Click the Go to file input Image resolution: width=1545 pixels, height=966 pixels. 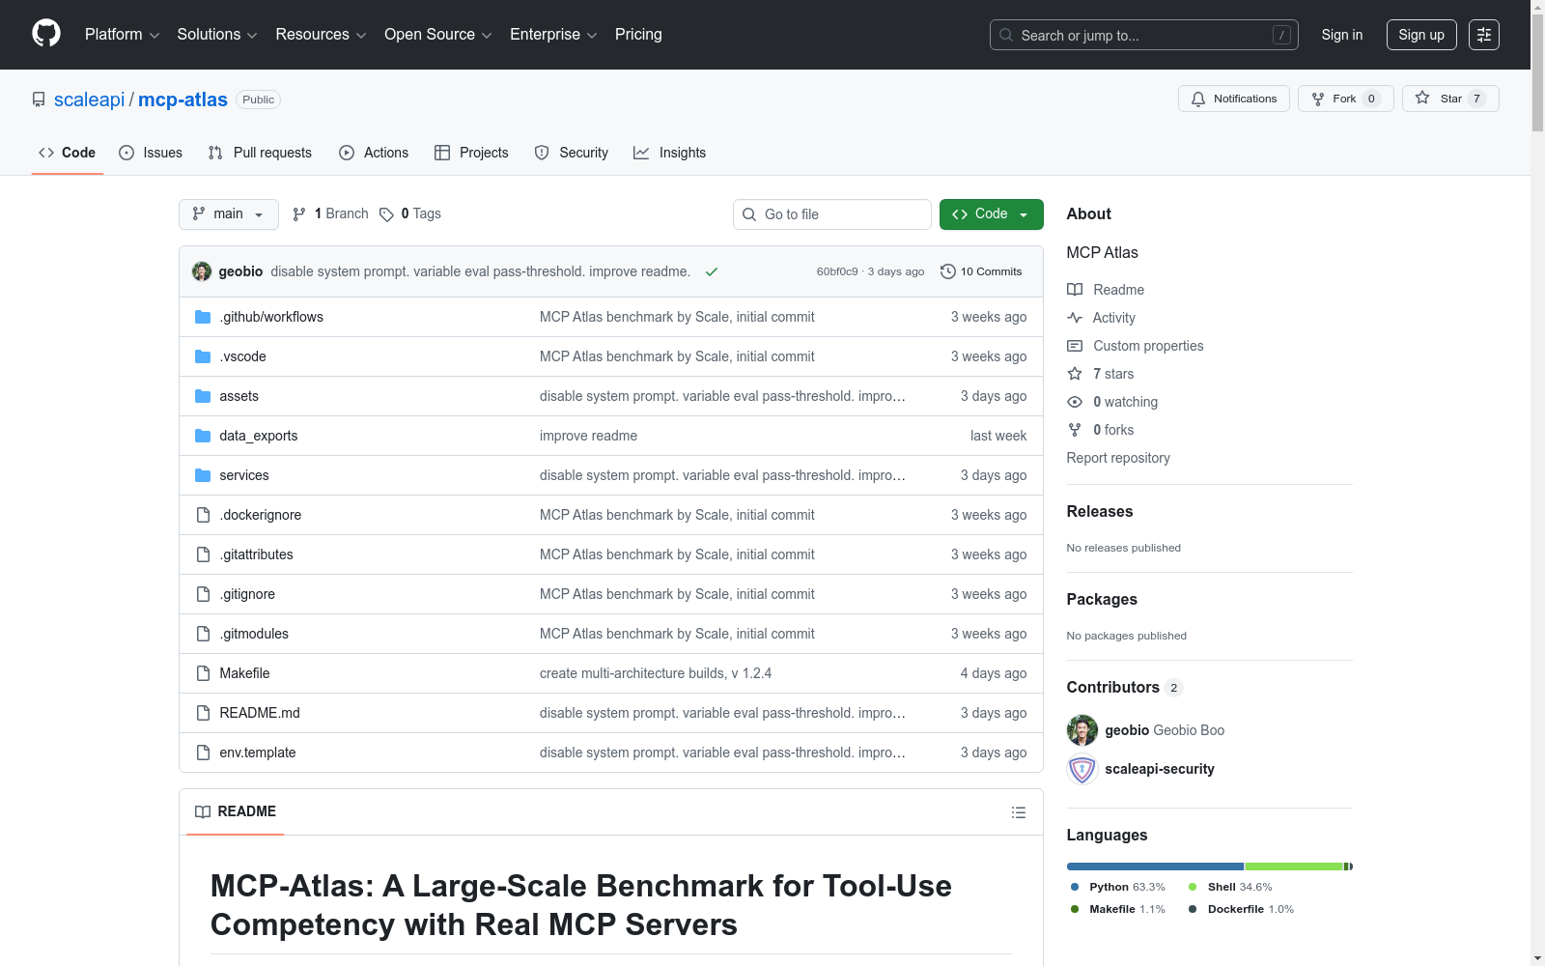pos(832,214)
